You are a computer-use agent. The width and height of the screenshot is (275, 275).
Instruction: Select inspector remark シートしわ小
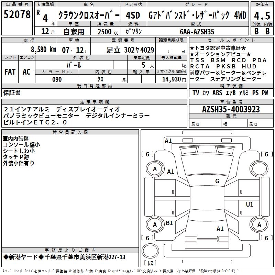click(19, 151)
